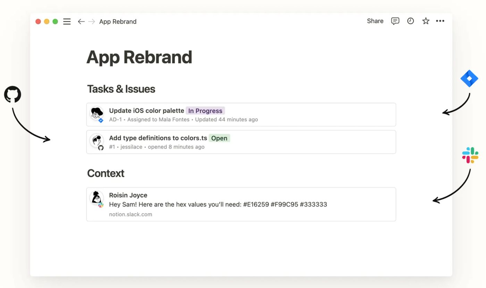View page history via the clock icon
This screenshot has width=486, height=288.
point(410,21)
